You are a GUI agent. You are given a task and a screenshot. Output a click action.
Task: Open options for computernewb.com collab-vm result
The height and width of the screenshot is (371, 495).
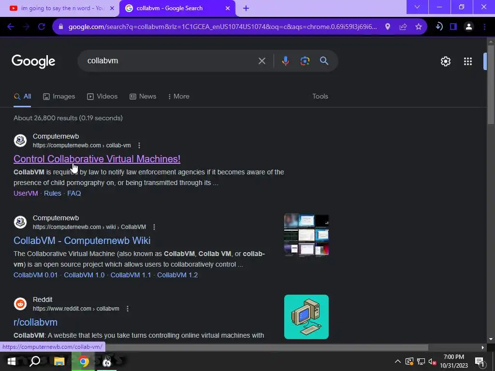point(139,145)
